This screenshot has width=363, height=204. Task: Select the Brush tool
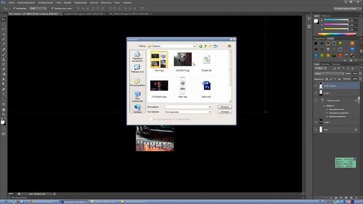point(3,54)
